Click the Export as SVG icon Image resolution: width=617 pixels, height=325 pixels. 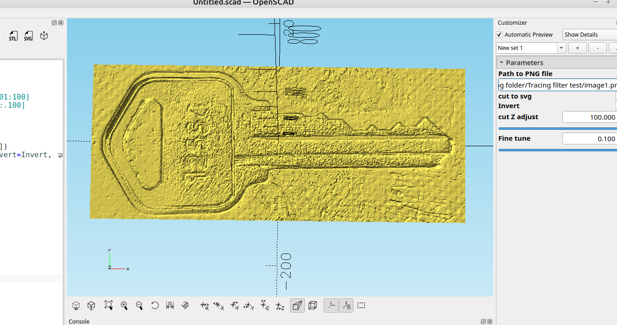[28, 36]
